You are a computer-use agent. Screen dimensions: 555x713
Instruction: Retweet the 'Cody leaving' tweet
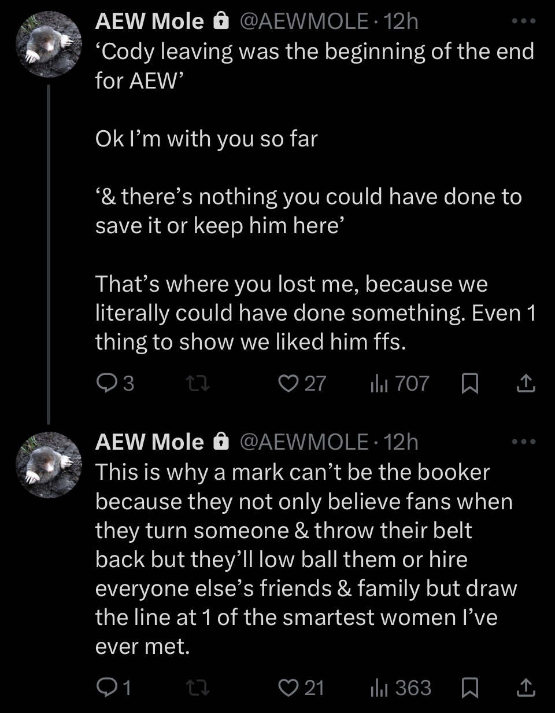[x=199, y=384]
